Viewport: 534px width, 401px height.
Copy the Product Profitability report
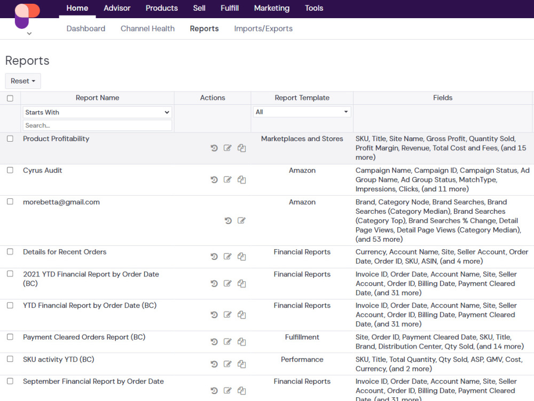point(241,148)
